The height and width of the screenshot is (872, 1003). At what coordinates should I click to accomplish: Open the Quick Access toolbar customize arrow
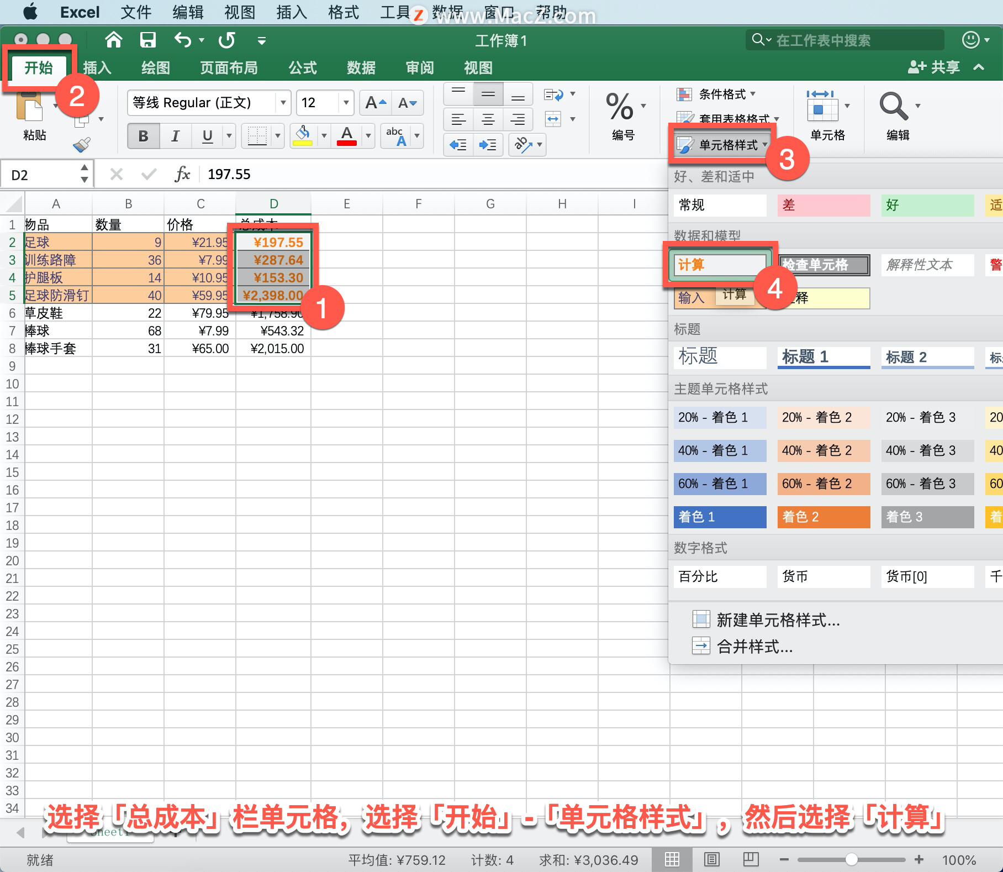[x=262, y=40]
